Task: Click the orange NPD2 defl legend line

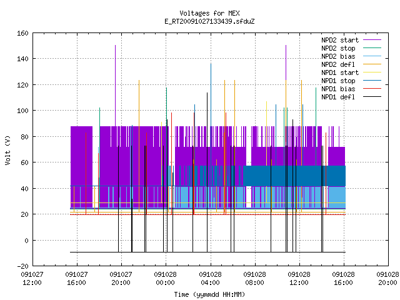Action: 372,64
